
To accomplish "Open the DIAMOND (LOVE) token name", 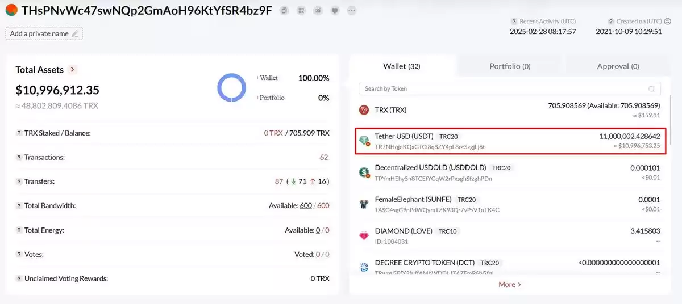I will [404, 231].
